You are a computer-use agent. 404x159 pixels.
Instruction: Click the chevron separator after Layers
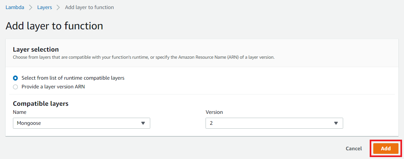coord(59,7)
